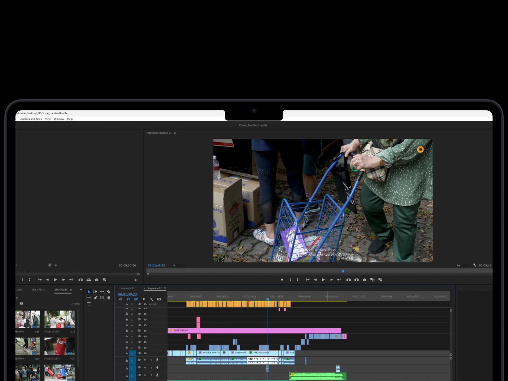The image size is (508, 381).
Task: Select the Hand tool
Action: [108, 298]
